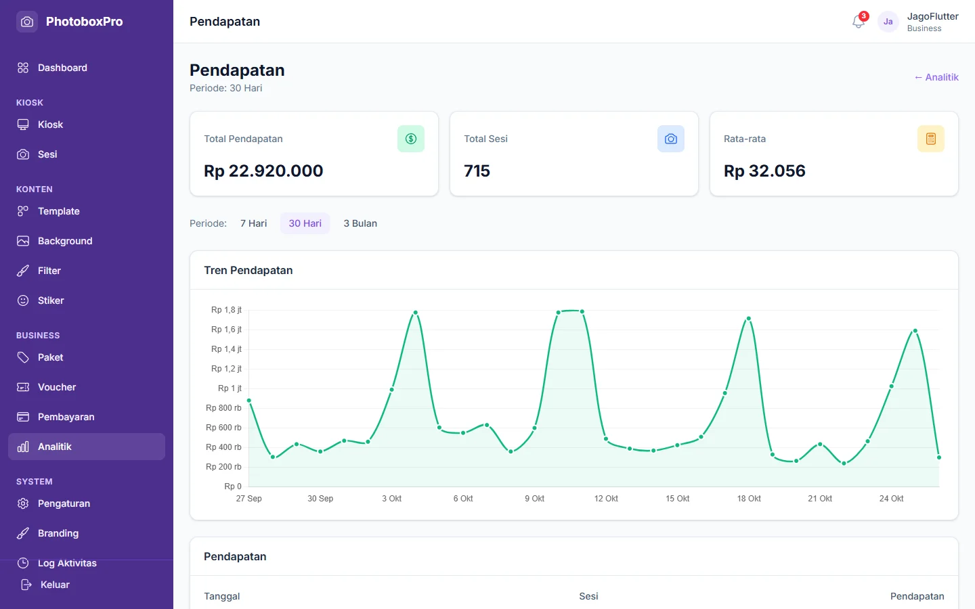Click the Pendapatan column header in table
Screen dimensions: 975x609
917,596
